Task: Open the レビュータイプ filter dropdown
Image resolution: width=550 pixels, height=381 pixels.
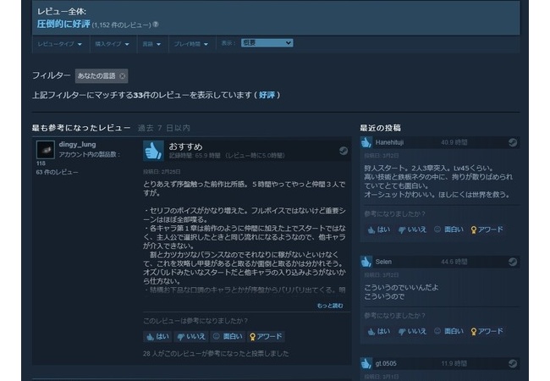Action: [x=60, y=44]
